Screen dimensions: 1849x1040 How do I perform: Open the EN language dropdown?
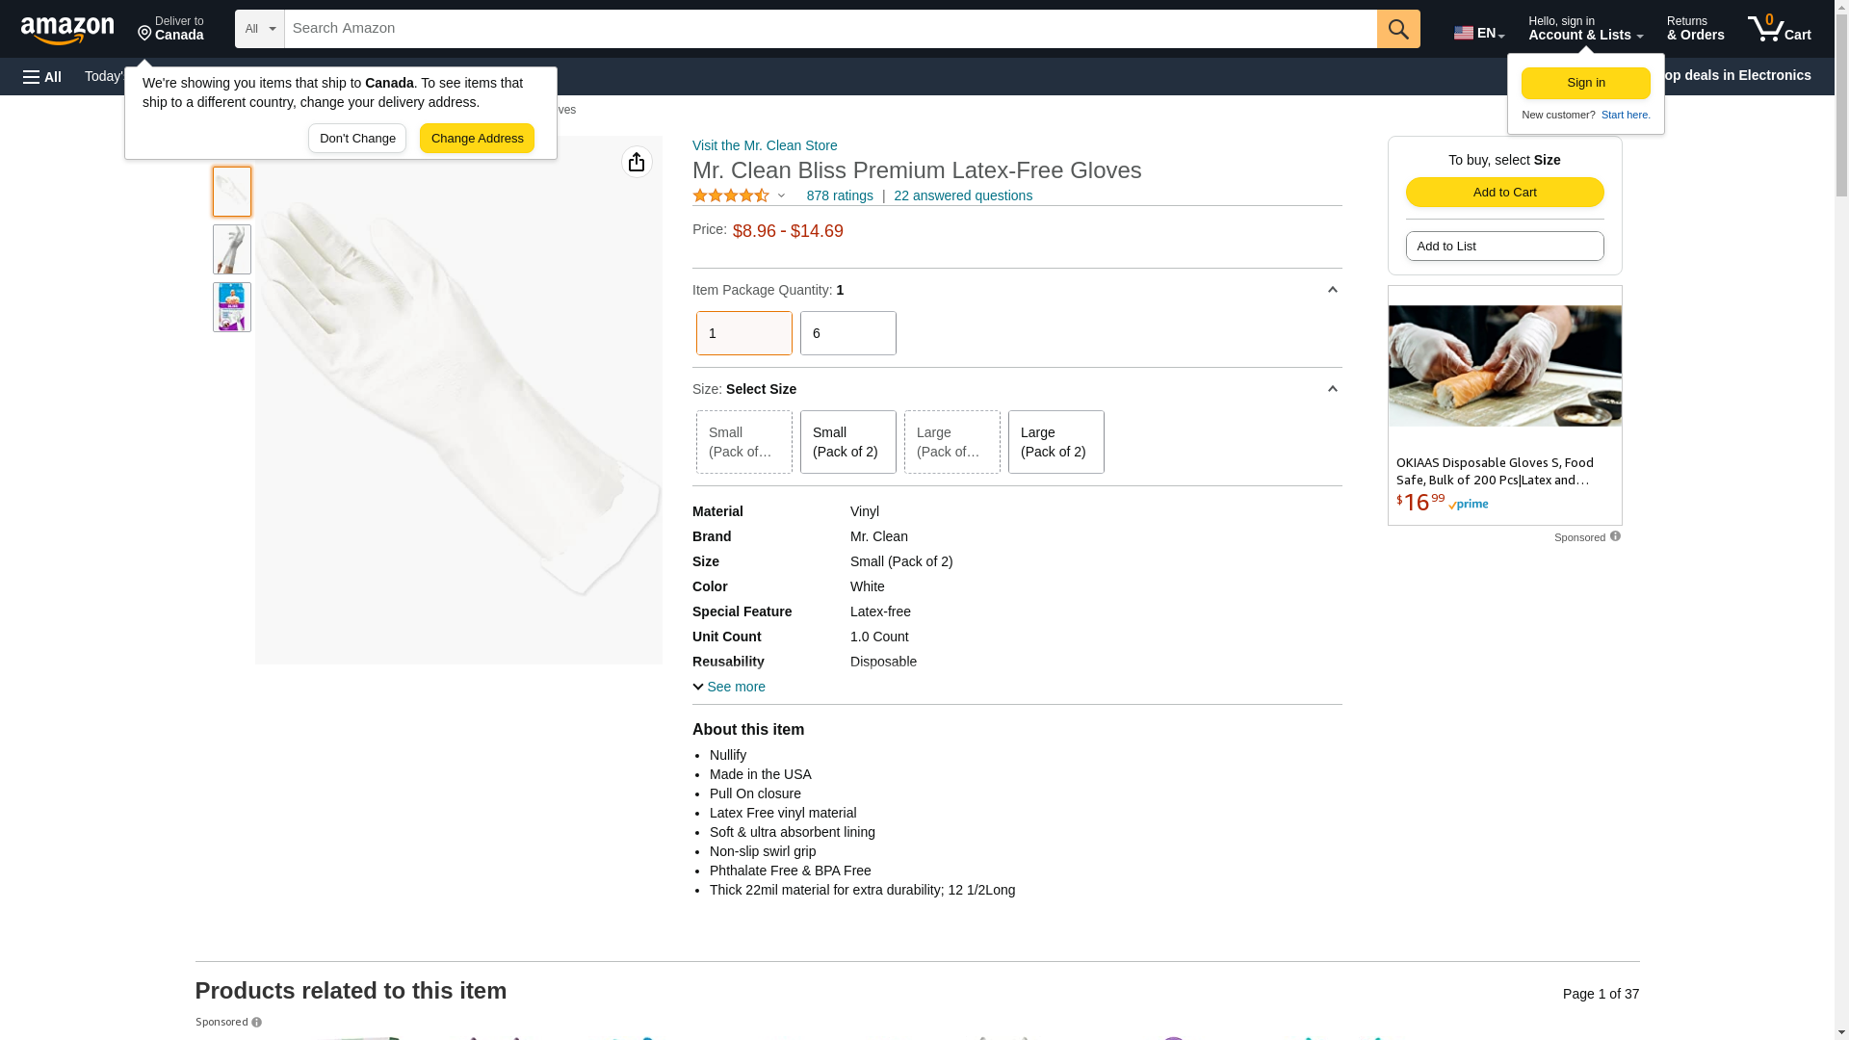click(1478, 33)
